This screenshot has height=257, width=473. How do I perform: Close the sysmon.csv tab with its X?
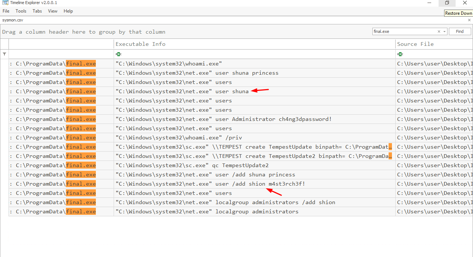coord(469,20)
